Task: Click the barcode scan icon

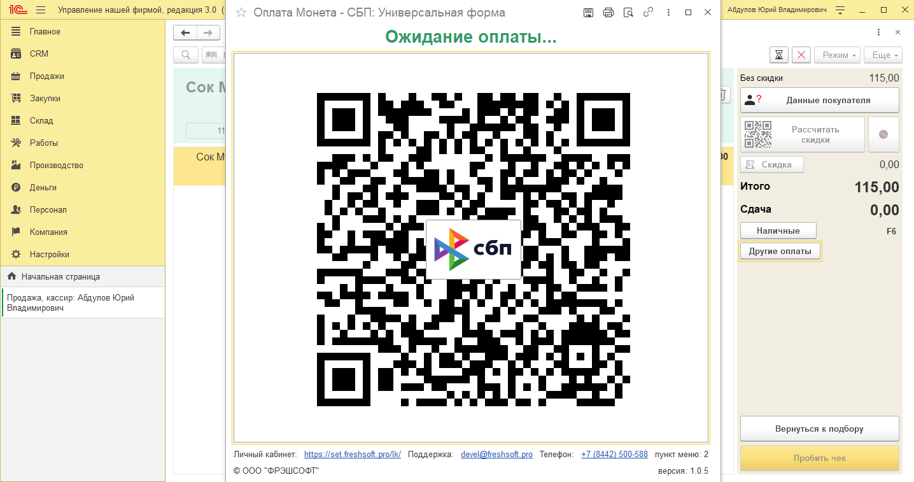Action: [212, 55]
